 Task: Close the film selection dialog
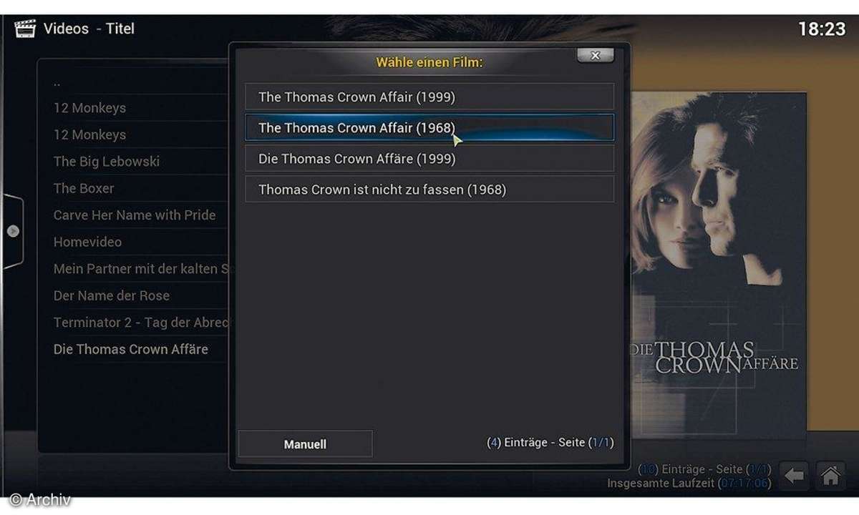pos(596,55)
